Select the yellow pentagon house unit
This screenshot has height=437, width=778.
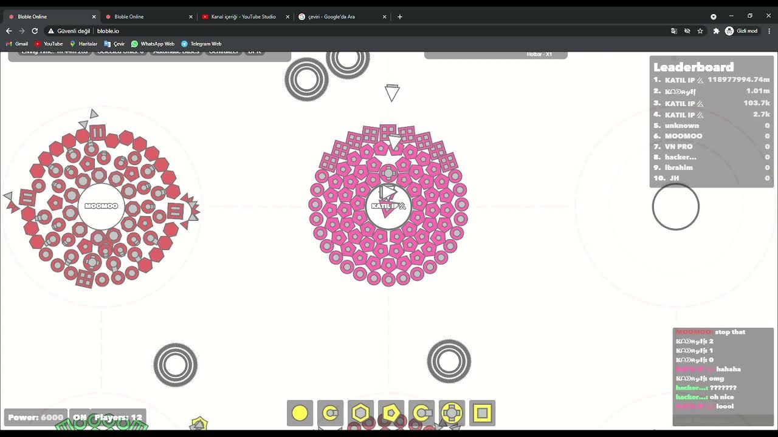tap(391, 413)
